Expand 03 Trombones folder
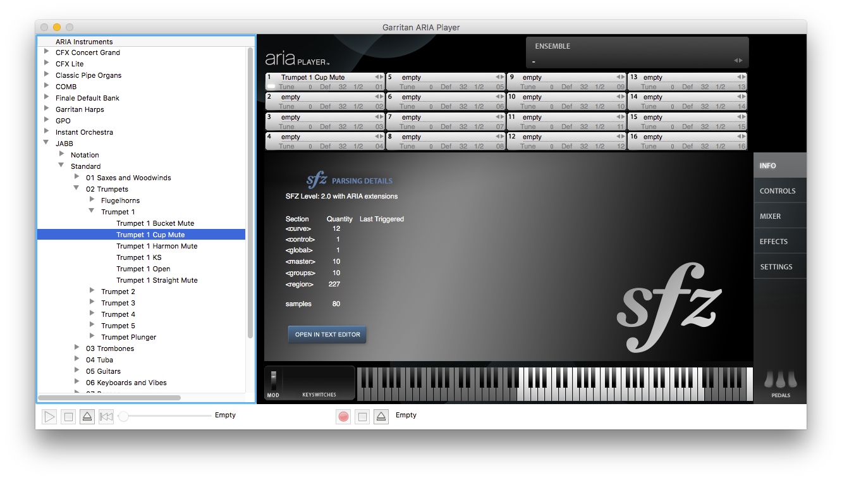 point(77,348)
